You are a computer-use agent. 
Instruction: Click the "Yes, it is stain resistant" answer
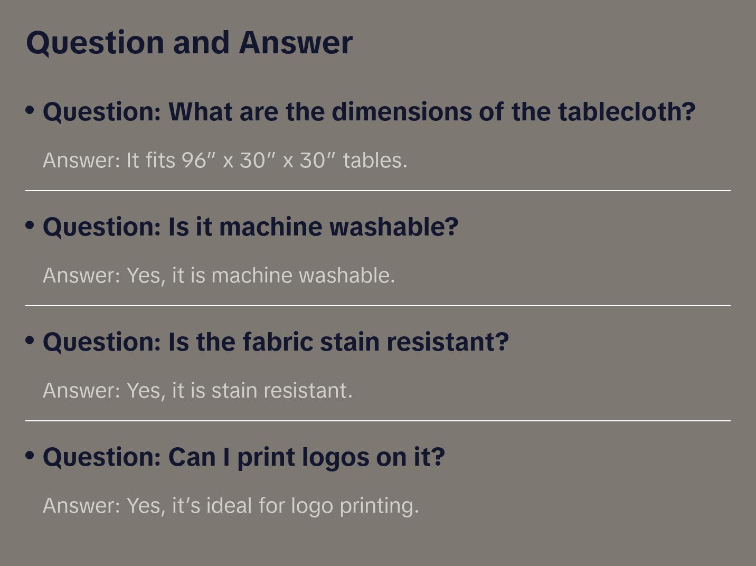click(197, 391)
